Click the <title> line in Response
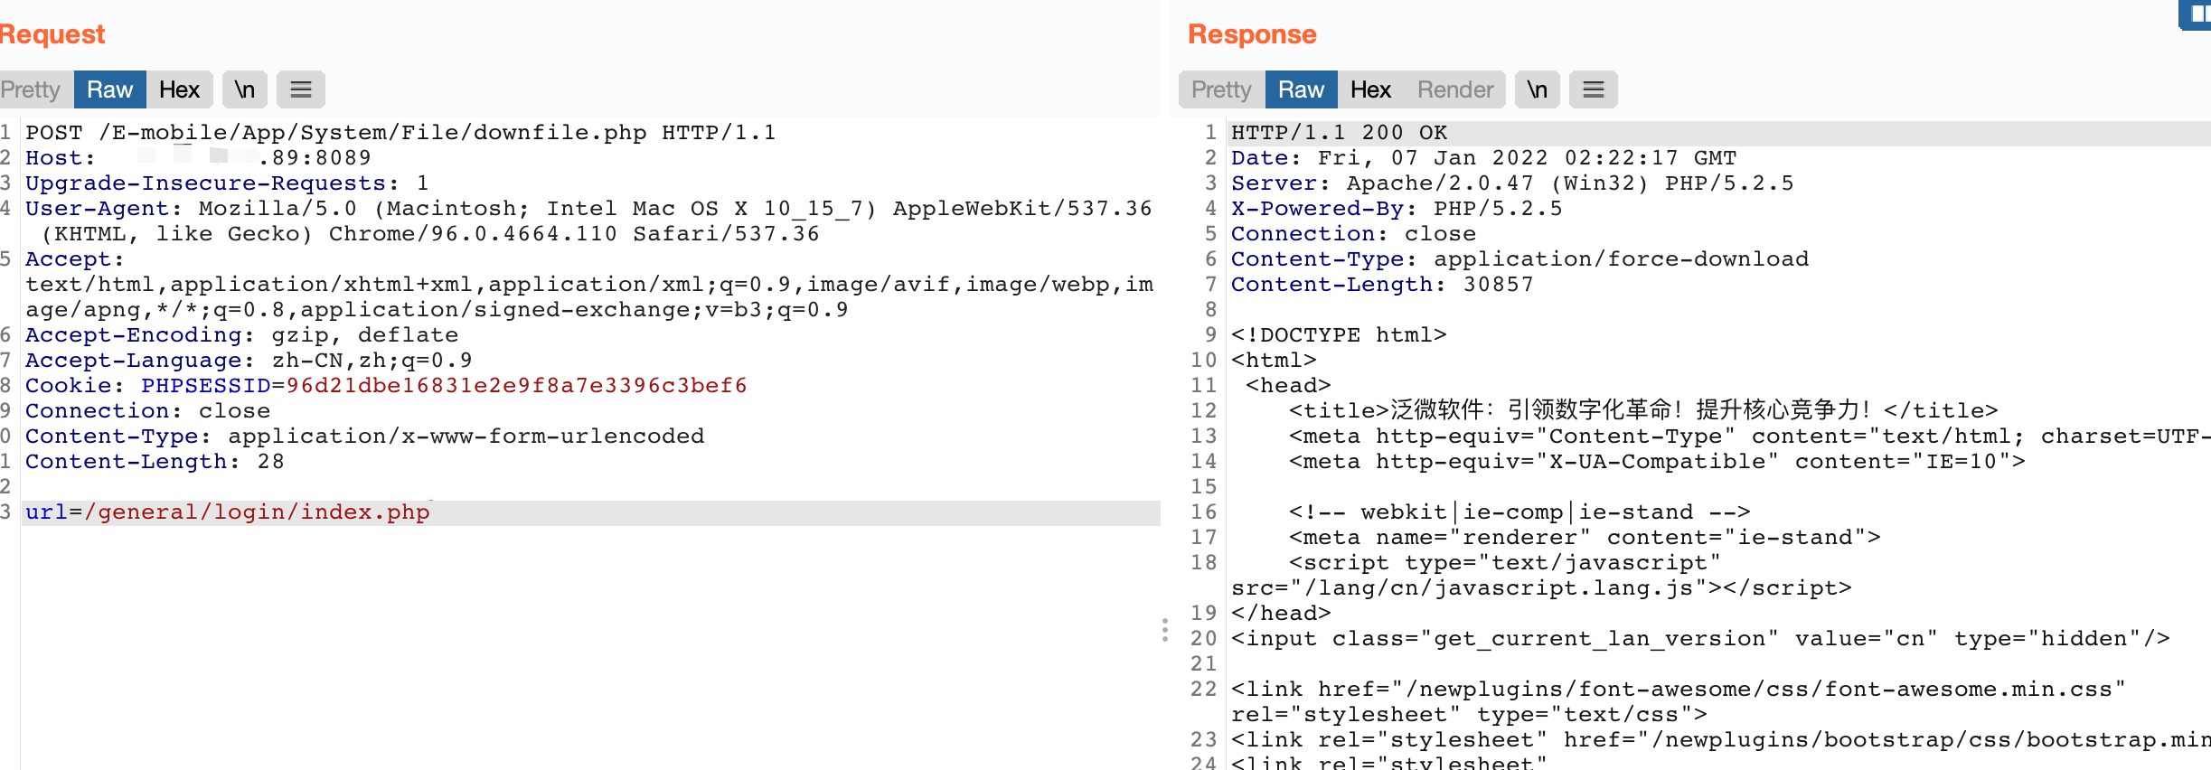2211x770 pixels. click(x=1643, y=411)
